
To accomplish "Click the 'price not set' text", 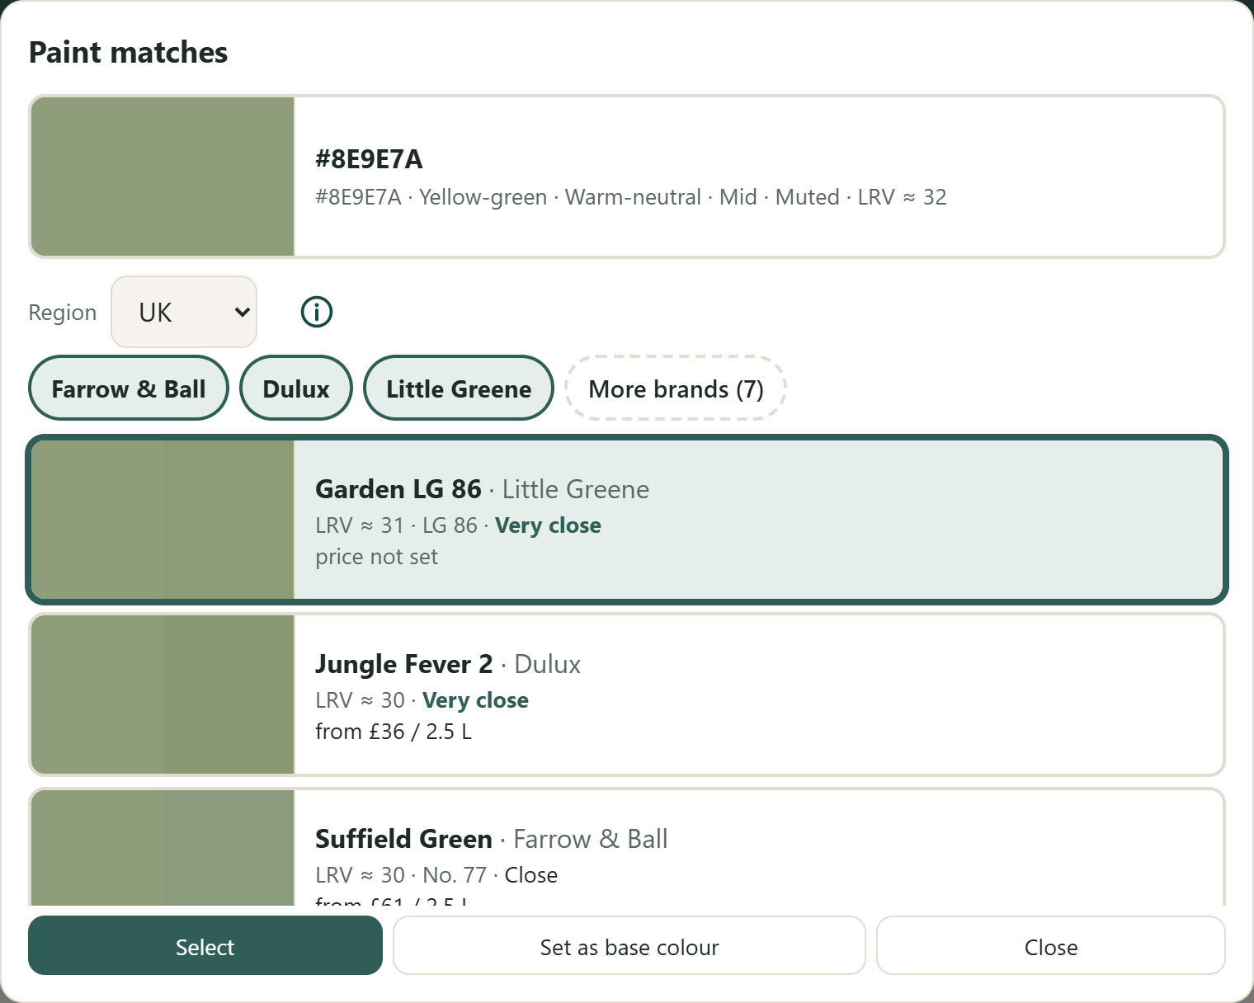I will click(x=376, y=557).
